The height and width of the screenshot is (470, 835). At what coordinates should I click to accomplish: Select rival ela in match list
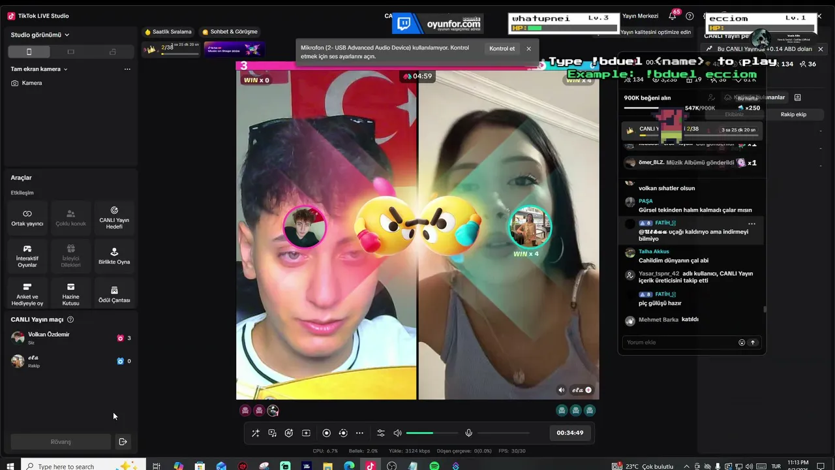coord(70,361)
